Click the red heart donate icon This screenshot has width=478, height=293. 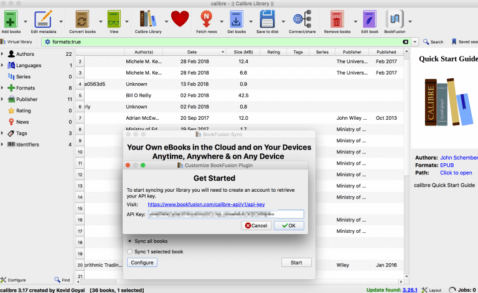click(x=180, y=19)
